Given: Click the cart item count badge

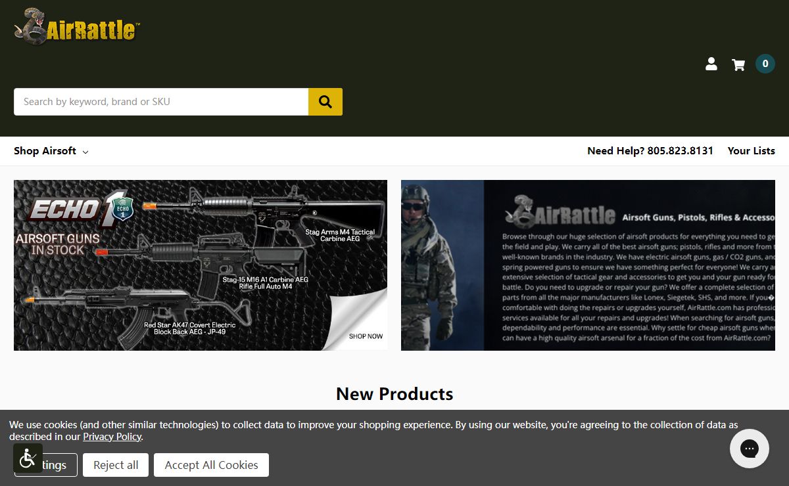Looking at the screenshot, I should click(x=765, y=64).
